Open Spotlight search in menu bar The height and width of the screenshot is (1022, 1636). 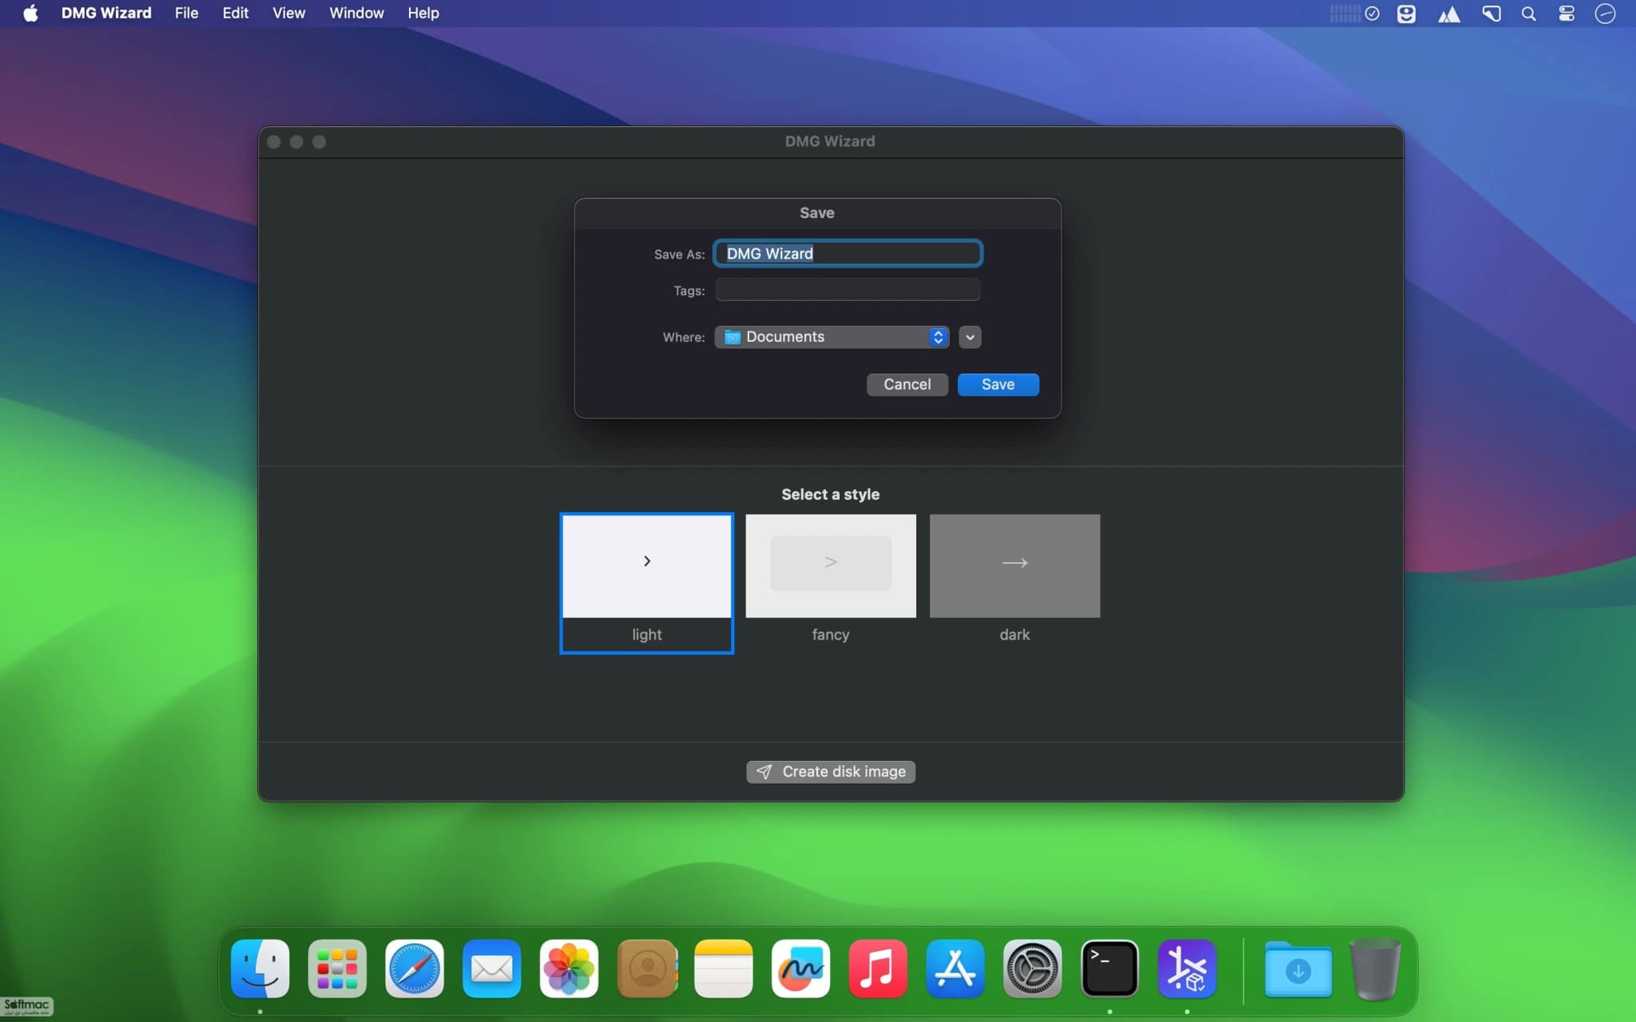pos(1528,14)
